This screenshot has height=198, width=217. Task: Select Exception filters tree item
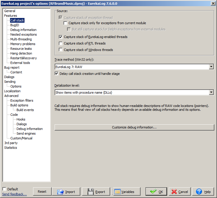click(x=22, y=100)
